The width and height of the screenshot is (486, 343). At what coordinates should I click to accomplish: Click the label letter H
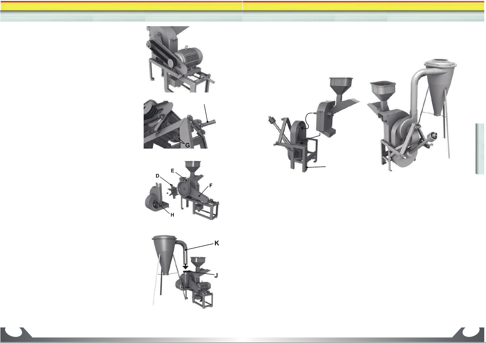[x=172, y=215]
